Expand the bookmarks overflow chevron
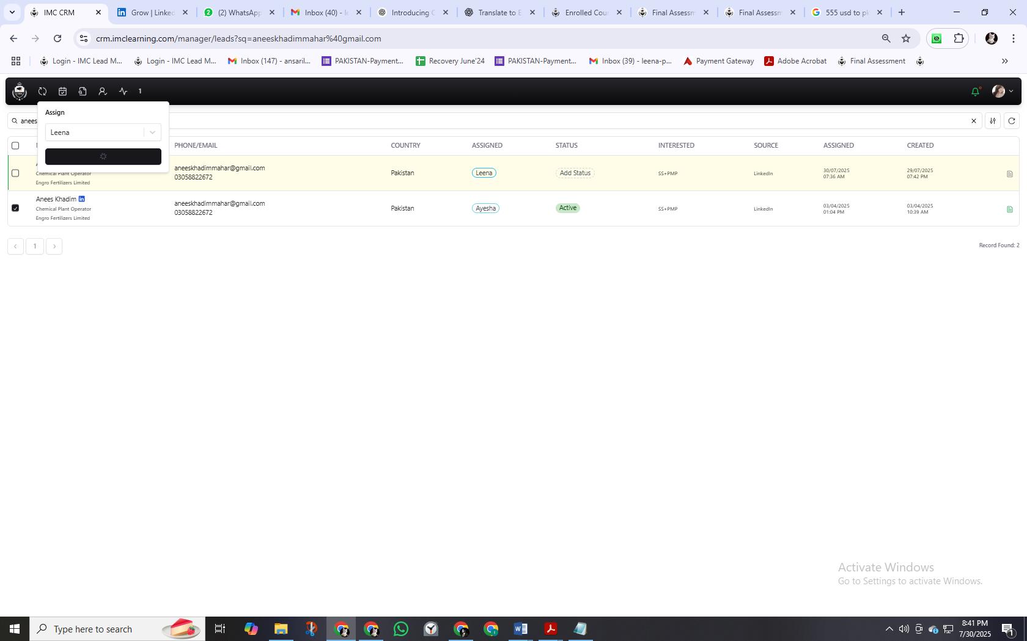Viewport: 1027px width, 641px height. (x=1004, y=61)
